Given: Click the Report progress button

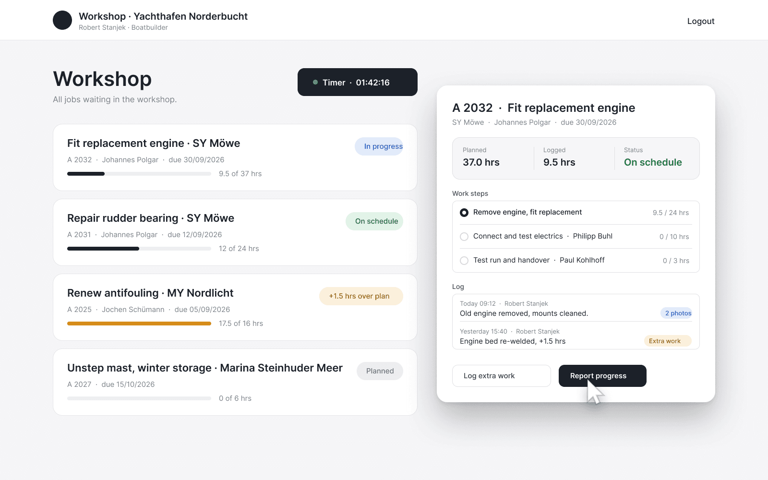Looking at the screenshot, I should click(602, 376).
